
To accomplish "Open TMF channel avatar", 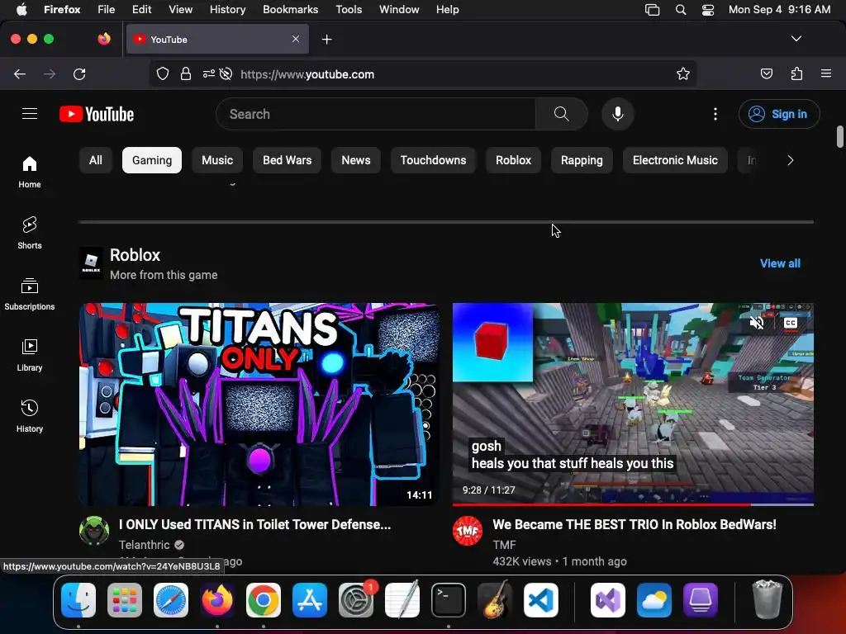I will [468, 531].
